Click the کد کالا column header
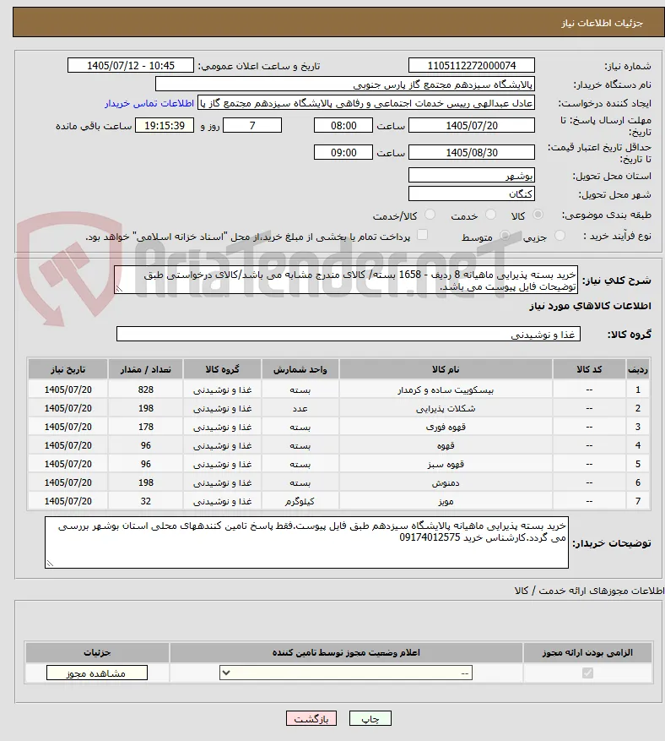665x741 pixels. (589, 369)
